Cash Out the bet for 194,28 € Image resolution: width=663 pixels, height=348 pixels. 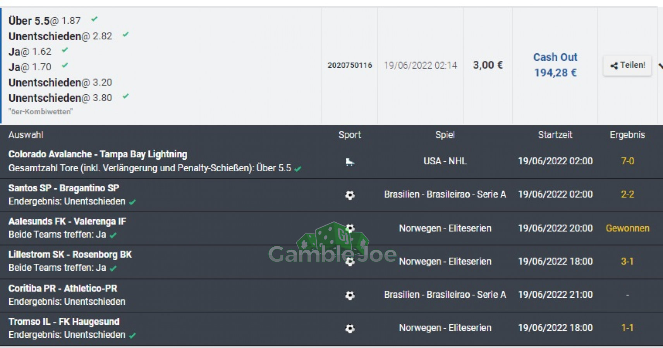point(555,65)
